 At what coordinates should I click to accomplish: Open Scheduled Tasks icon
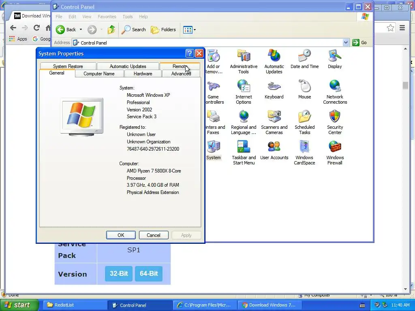click(304, 122)
